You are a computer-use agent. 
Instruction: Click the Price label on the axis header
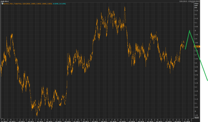[x=196, y=4]
